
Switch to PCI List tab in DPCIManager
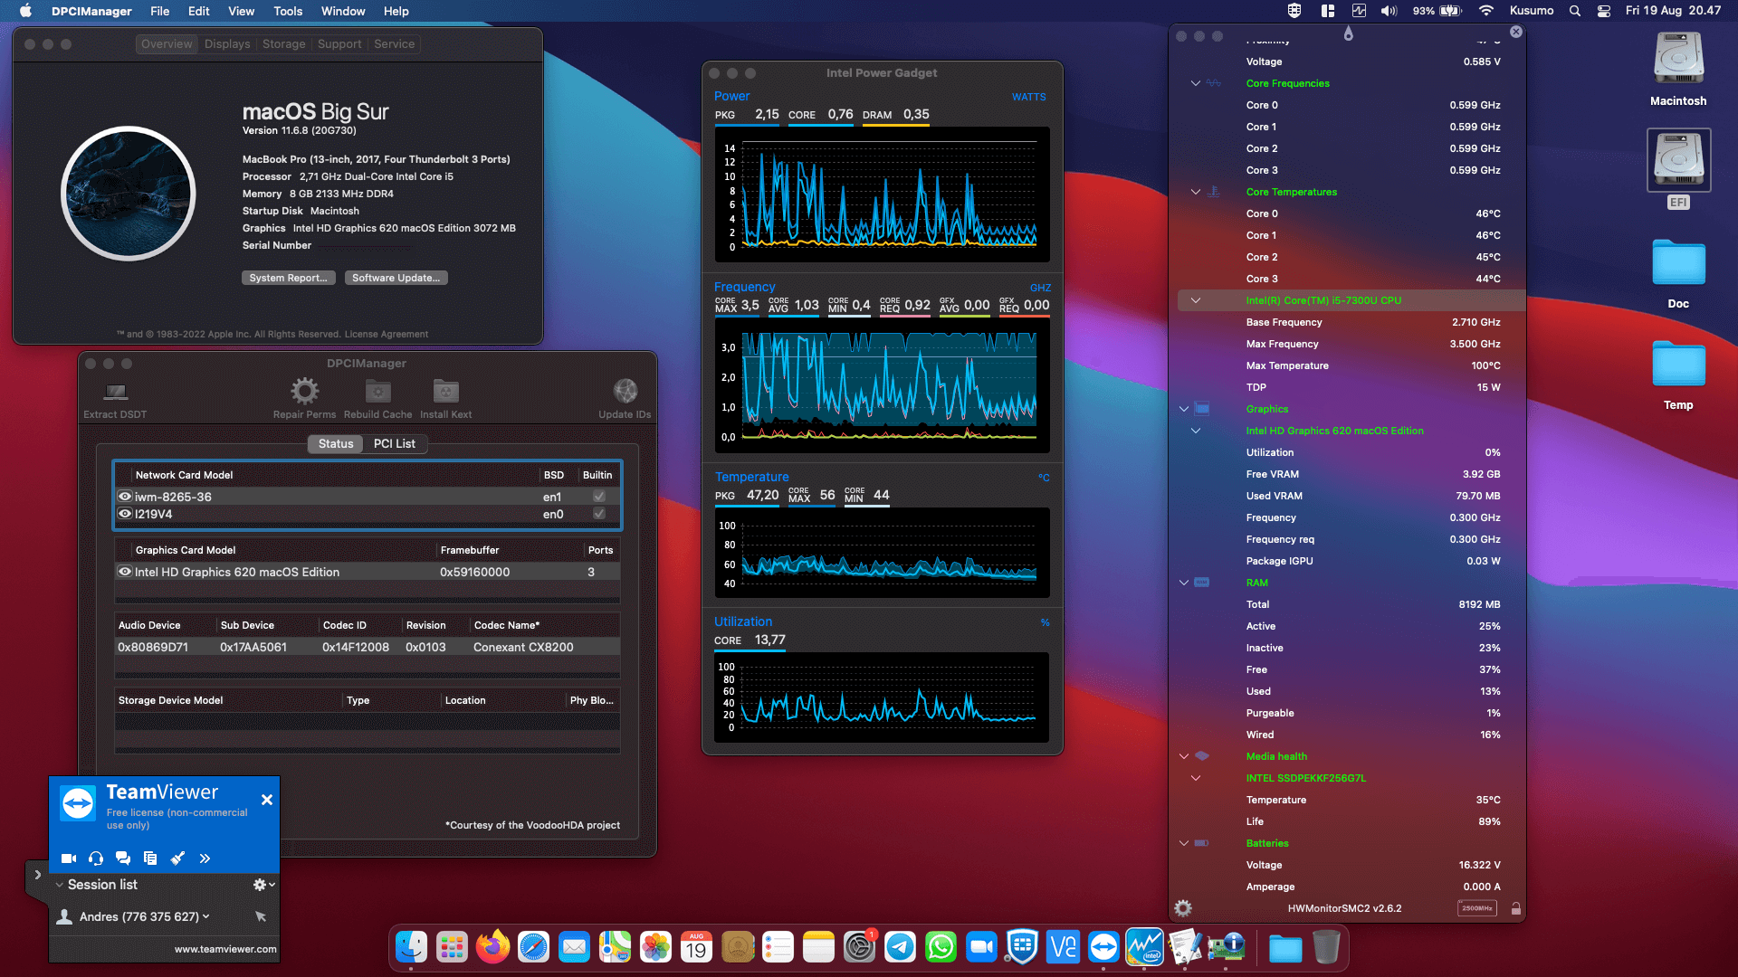[x=394, y=444]
